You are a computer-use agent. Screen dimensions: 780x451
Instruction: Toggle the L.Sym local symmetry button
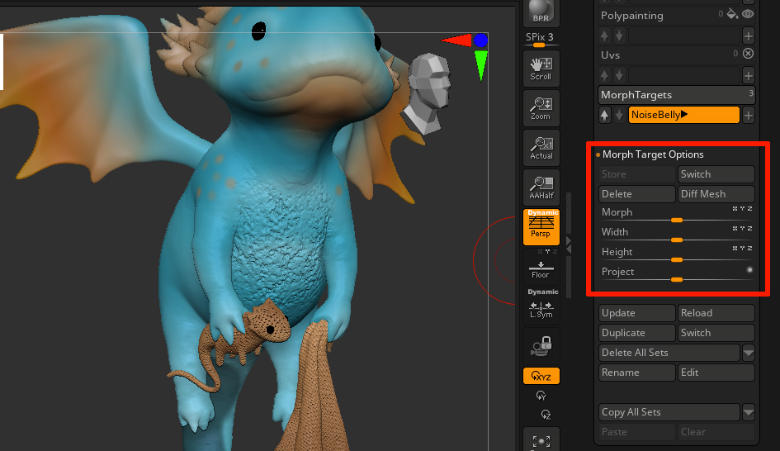pyautogui.click(x=541, y=305)
